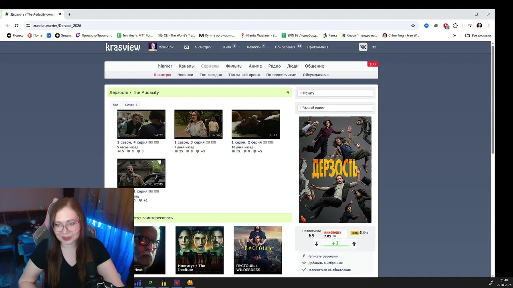
Task: Click the MissPunk profile avatar
Action: 153,47
